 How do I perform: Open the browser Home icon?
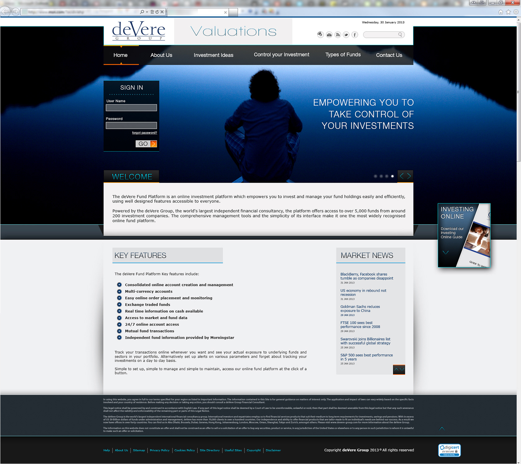click(x=501, y=12)
